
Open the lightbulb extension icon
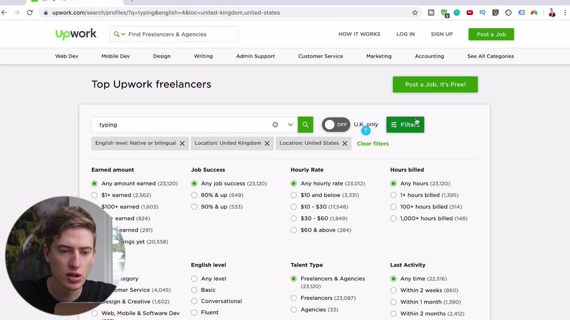pos(495,12)
